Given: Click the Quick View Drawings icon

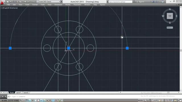Looking at the screenshot, I should [148, 100].
